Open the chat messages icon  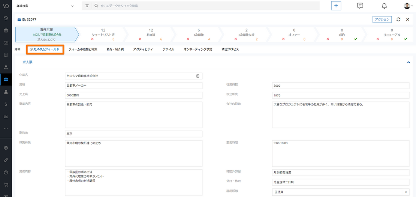click(x=360, y=6)
